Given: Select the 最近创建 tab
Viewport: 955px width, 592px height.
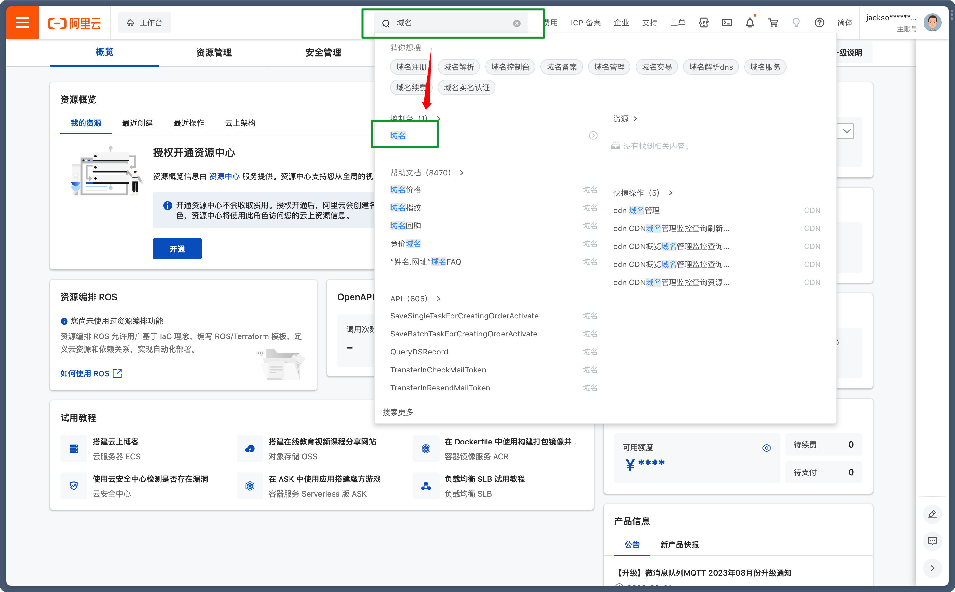Looking at the screenshot, I should pyautogui.click(x=138, y=123).
